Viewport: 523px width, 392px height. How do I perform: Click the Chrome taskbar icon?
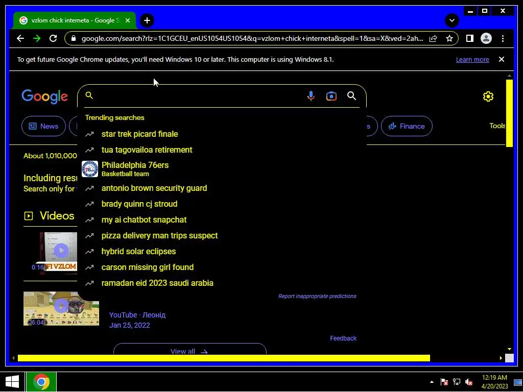[41, 382]
